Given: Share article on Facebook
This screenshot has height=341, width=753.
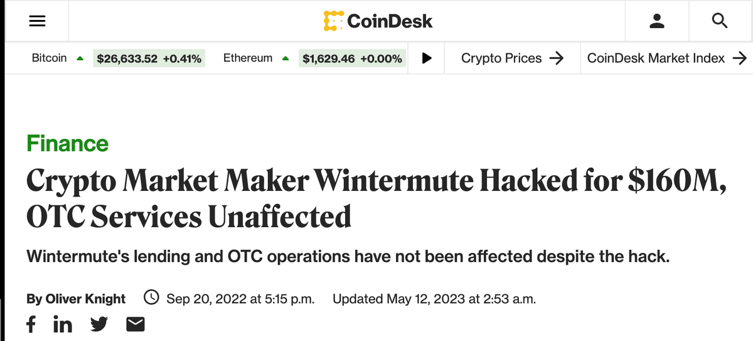Looking at the screenshot, I should [x=31, y=324].
